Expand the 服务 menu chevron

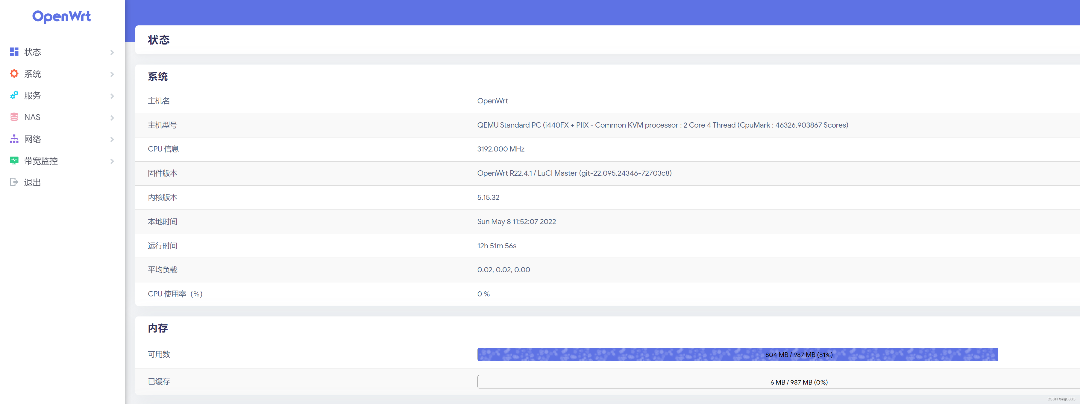pos(112,96)
